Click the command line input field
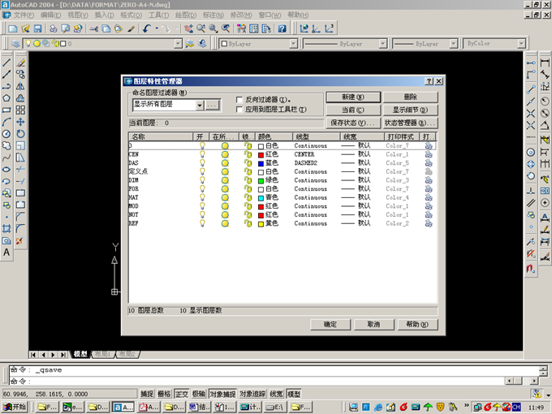 [x=257, y=381]
